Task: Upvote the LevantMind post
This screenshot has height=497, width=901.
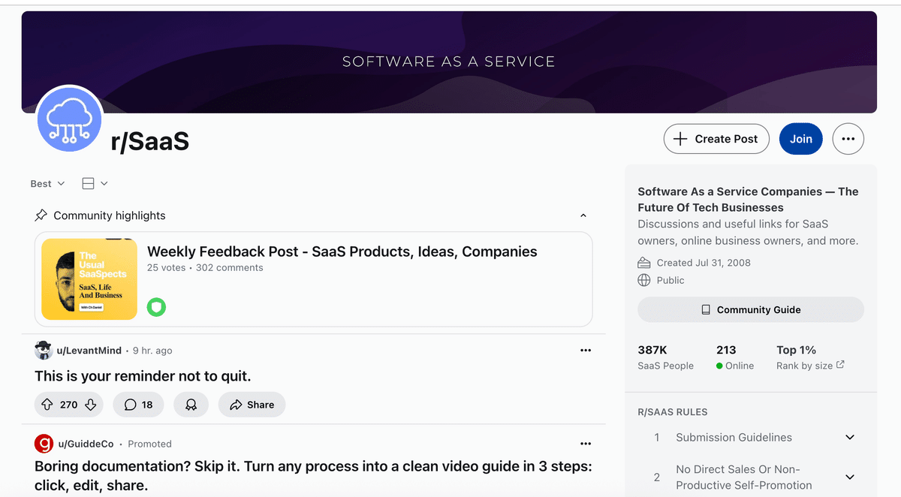Action: pos(47,405)
